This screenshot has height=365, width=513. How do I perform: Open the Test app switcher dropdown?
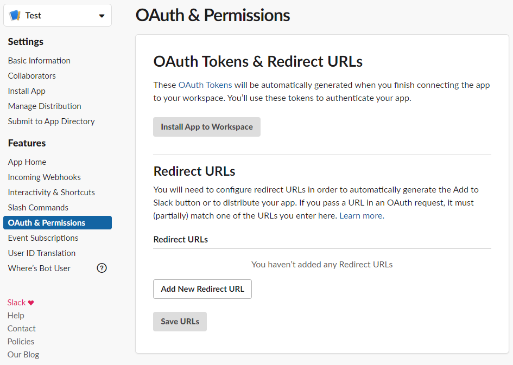[57, 15]
